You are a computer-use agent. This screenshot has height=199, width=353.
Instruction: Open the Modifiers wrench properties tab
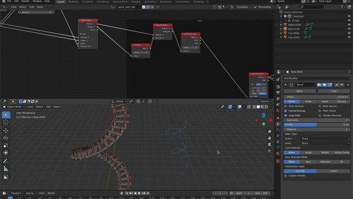(278, 124)
